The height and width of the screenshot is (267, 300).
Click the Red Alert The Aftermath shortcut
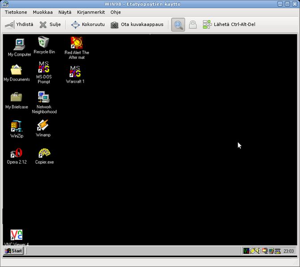pyautogui.click(x=77, y=43)
